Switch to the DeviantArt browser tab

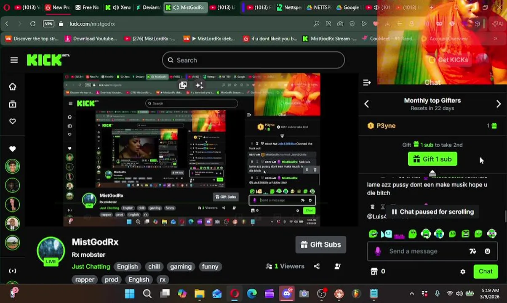[148, 7]
